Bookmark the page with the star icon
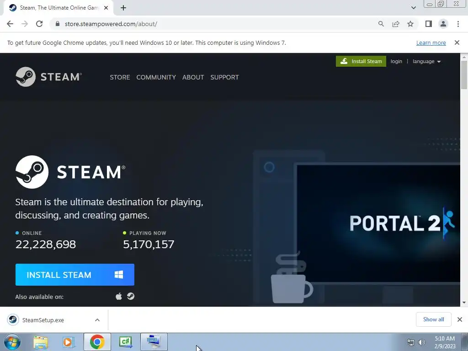Screen dimensions: 468x351 click(x=410, y=24)
